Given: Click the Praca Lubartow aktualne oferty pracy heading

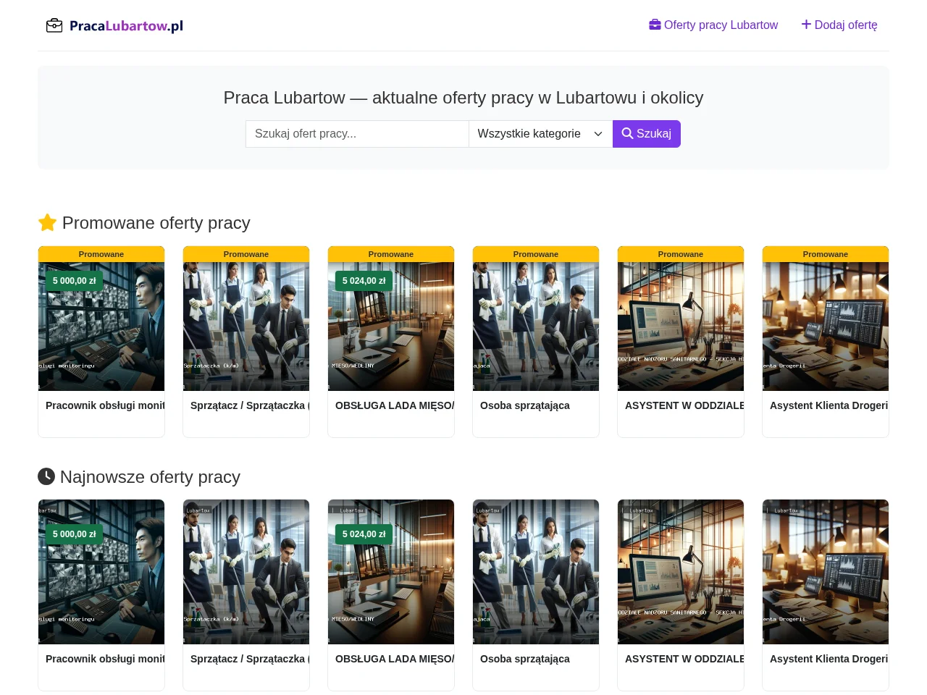Looking at the screenshot, I should 463,98.
